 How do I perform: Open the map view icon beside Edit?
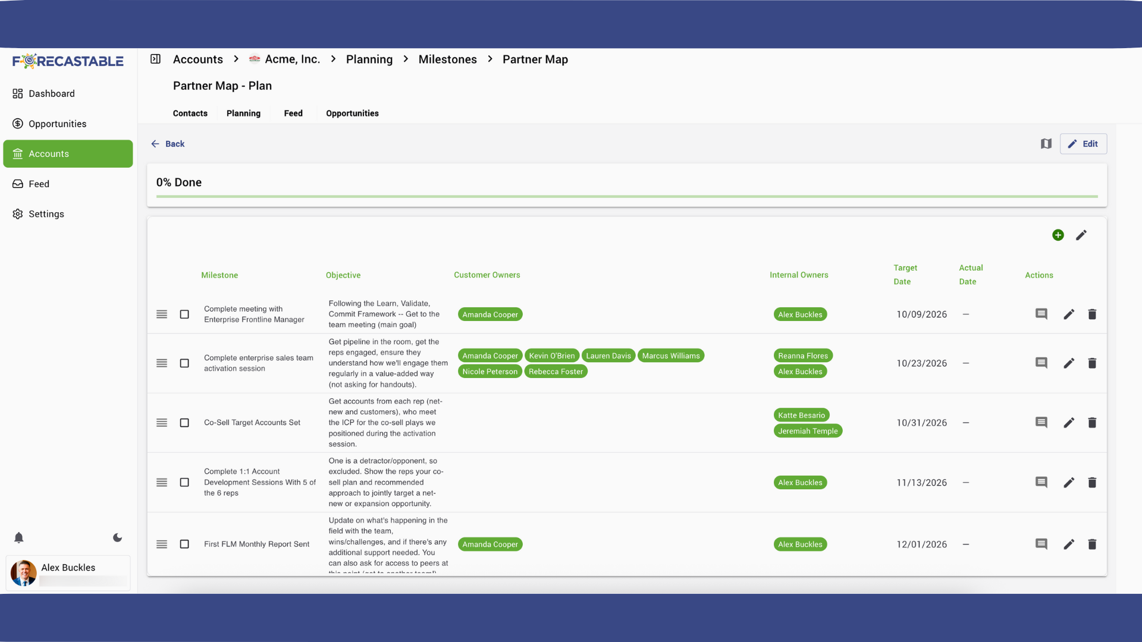(1046, 144)
